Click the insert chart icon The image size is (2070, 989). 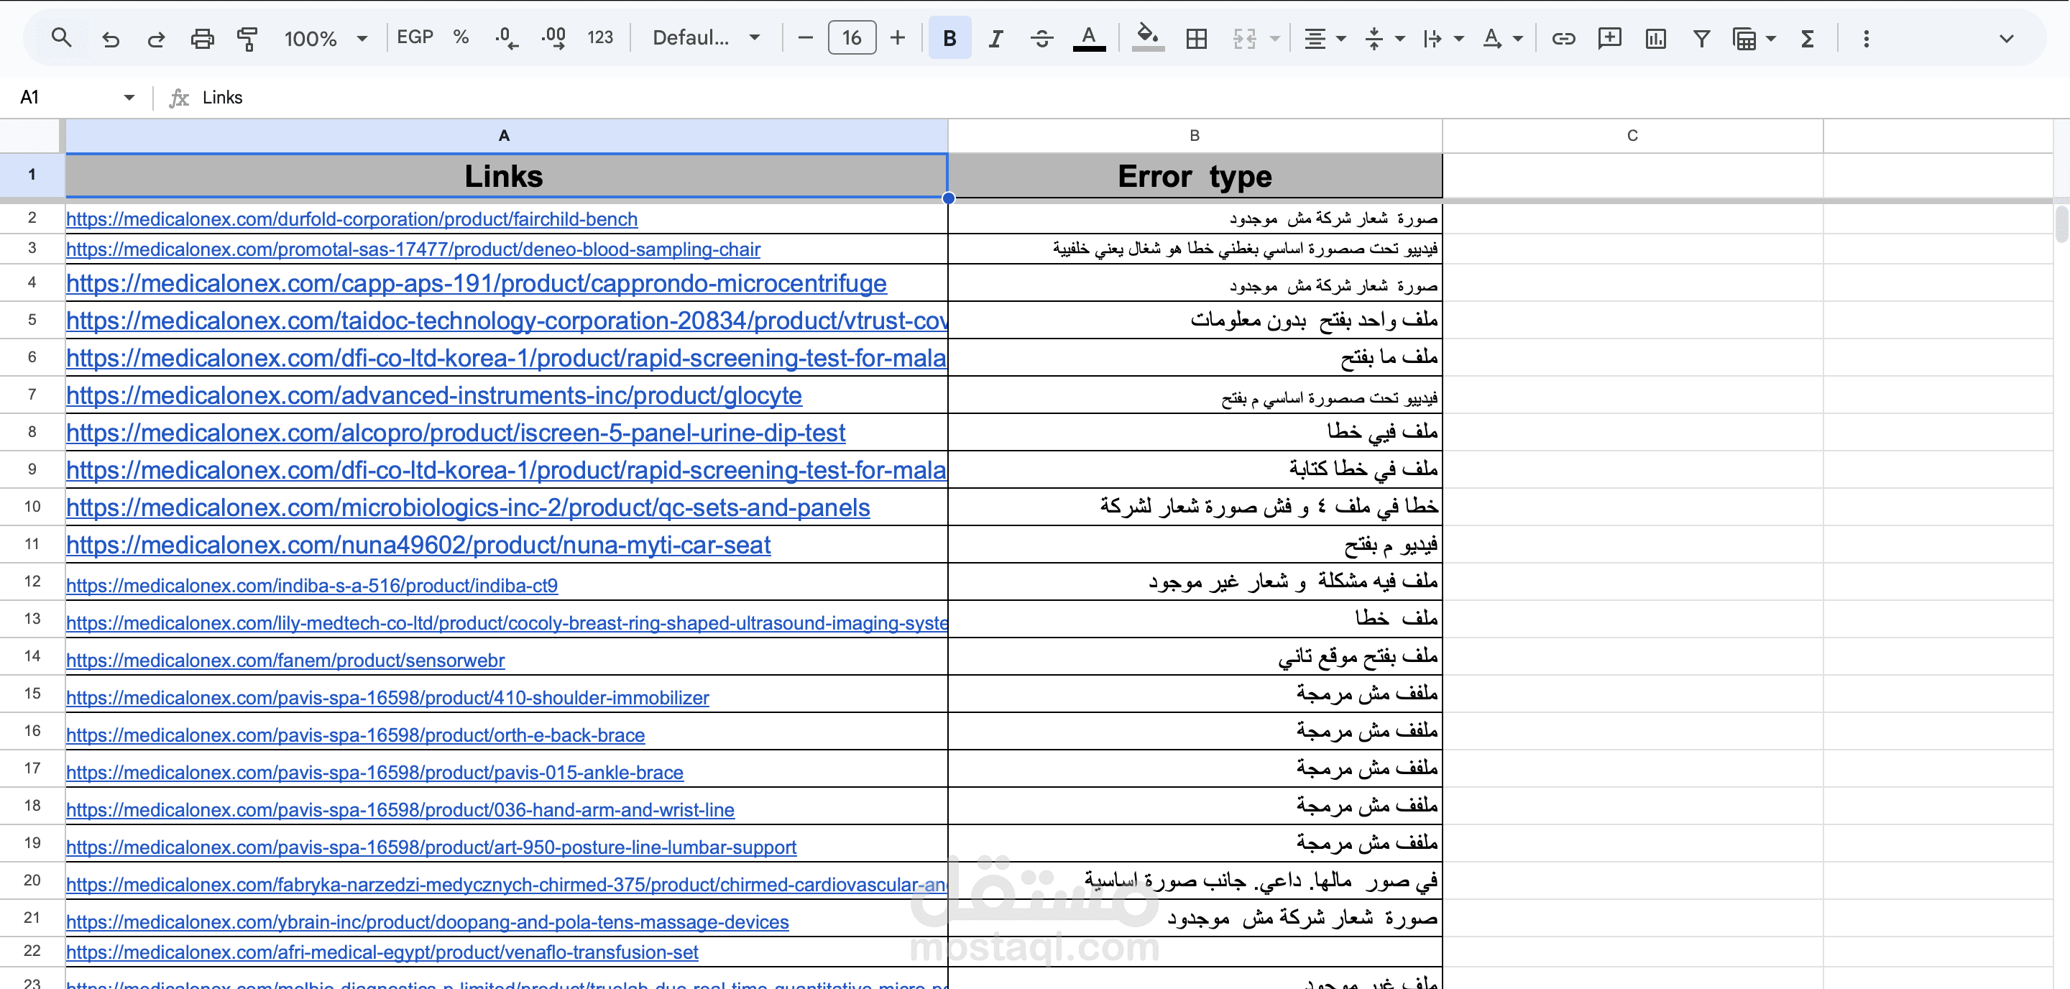point(1655,38)
